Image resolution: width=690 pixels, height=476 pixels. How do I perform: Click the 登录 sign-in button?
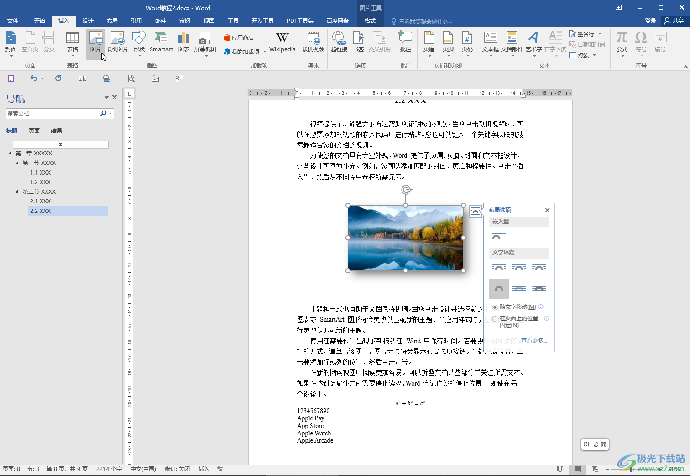coord(651,21)
